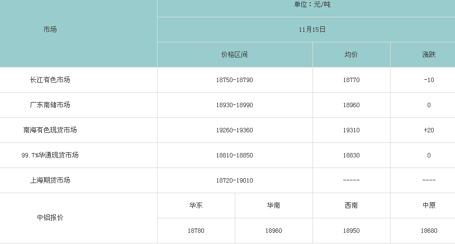Click the +20 change value
The height and width of the screenshot is (244, 455).
429,130
